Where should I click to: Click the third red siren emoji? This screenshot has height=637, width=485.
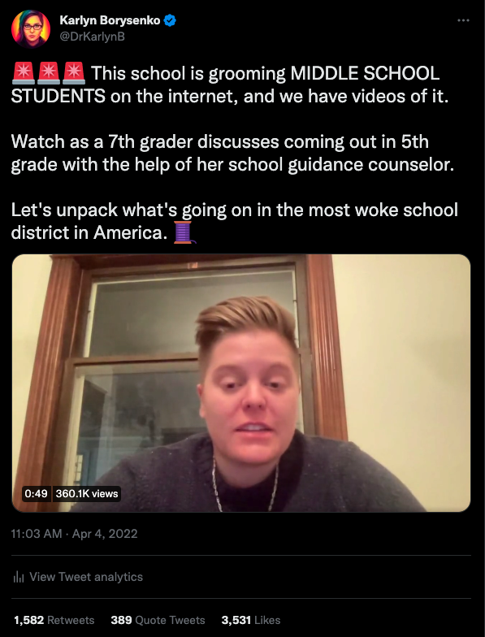pyautogui.click(x=73, y=73)
